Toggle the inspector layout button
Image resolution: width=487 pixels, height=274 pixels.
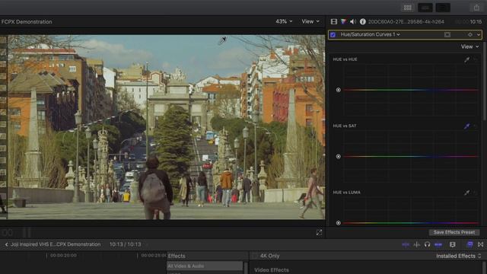pos(443,8)
